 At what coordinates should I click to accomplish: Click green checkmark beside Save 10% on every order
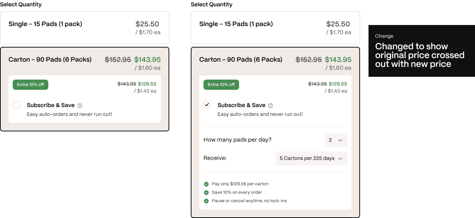pyautogui.click(x=206, y=193)
